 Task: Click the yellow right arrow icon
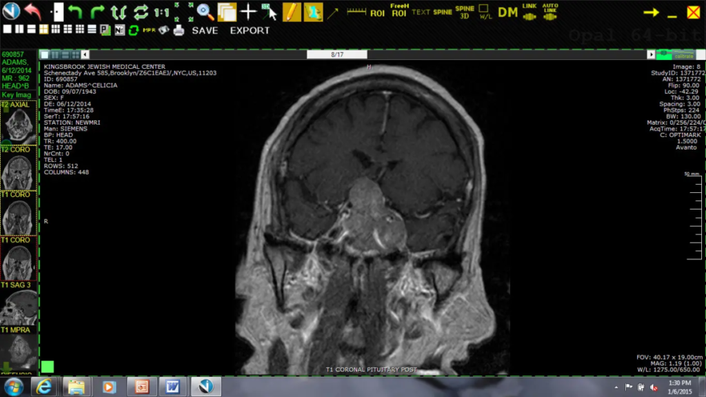tap(651, 12)
